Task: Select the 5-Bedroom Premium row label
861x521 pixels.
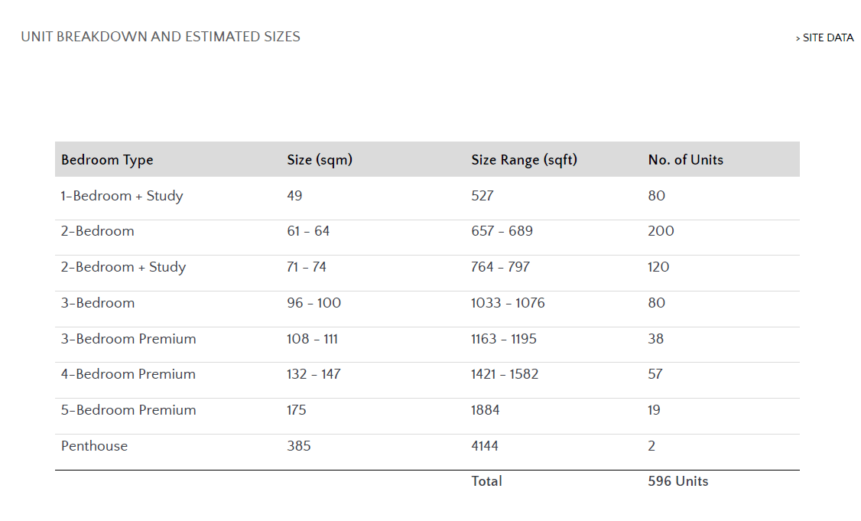Action: 128,410
